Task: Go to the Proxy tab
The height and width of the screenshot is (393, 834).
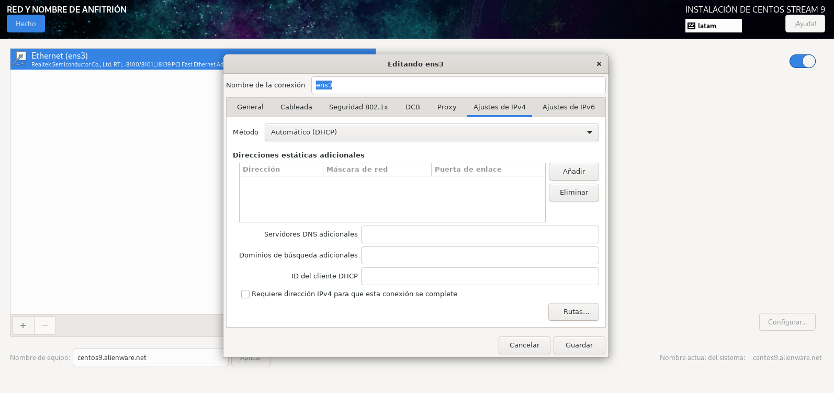Action: 447,107
